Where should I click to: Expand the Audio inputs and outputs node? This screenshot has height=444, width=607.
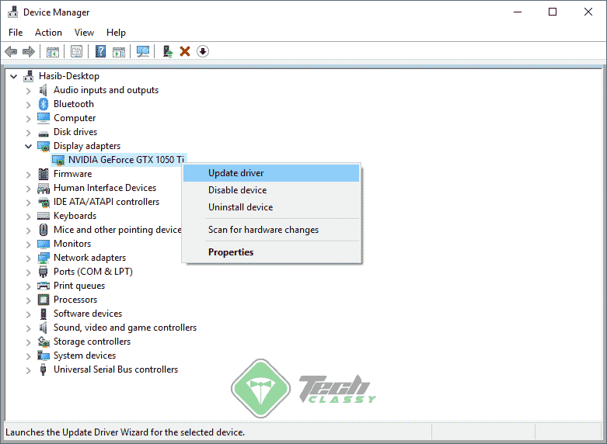(x=28, y=91)
